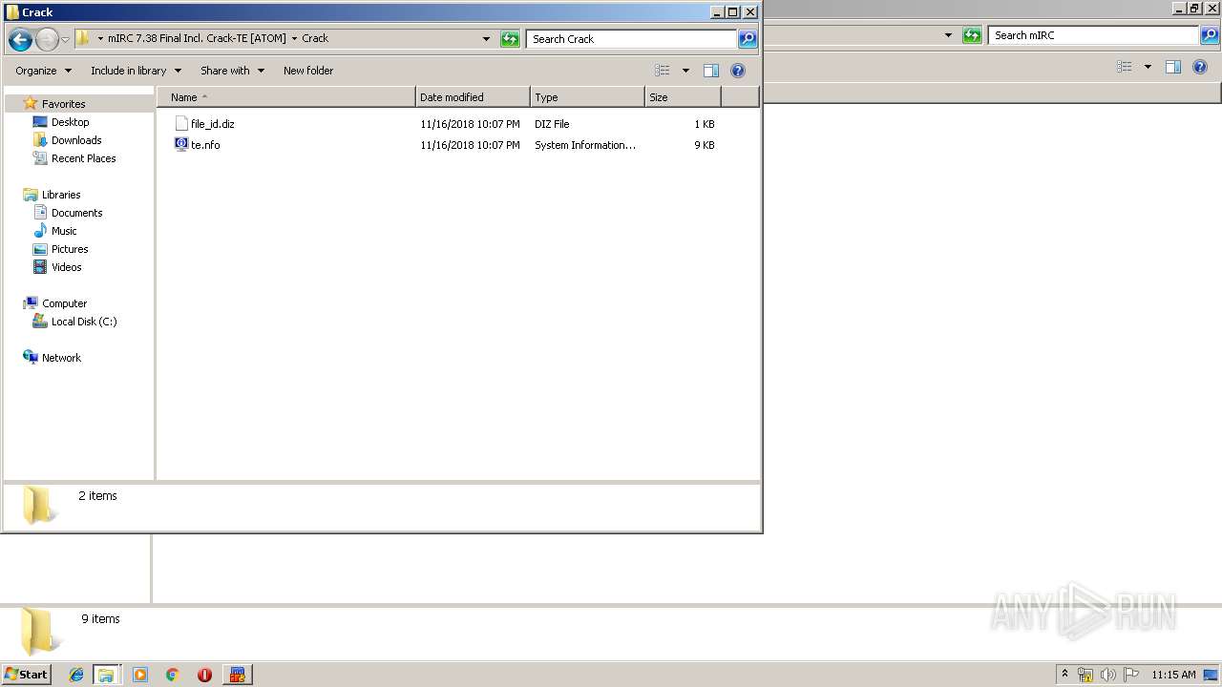Select Network in navigation pane

61,358
